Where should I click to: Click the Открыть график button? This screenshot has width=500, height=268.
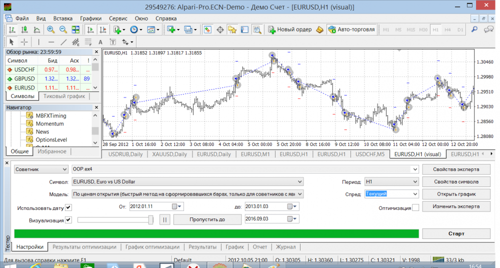pos(456,194)
